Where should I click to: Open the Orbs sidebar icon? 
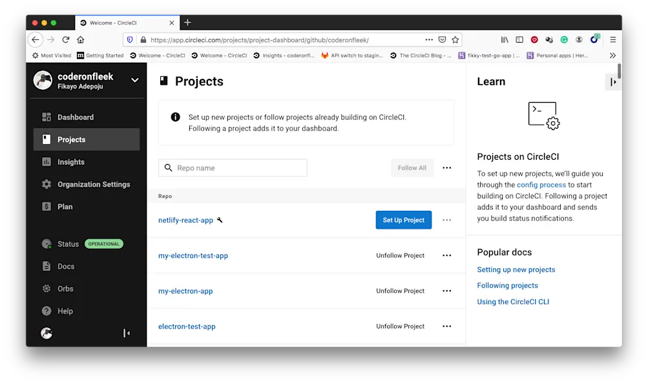(x=47, y=288)
